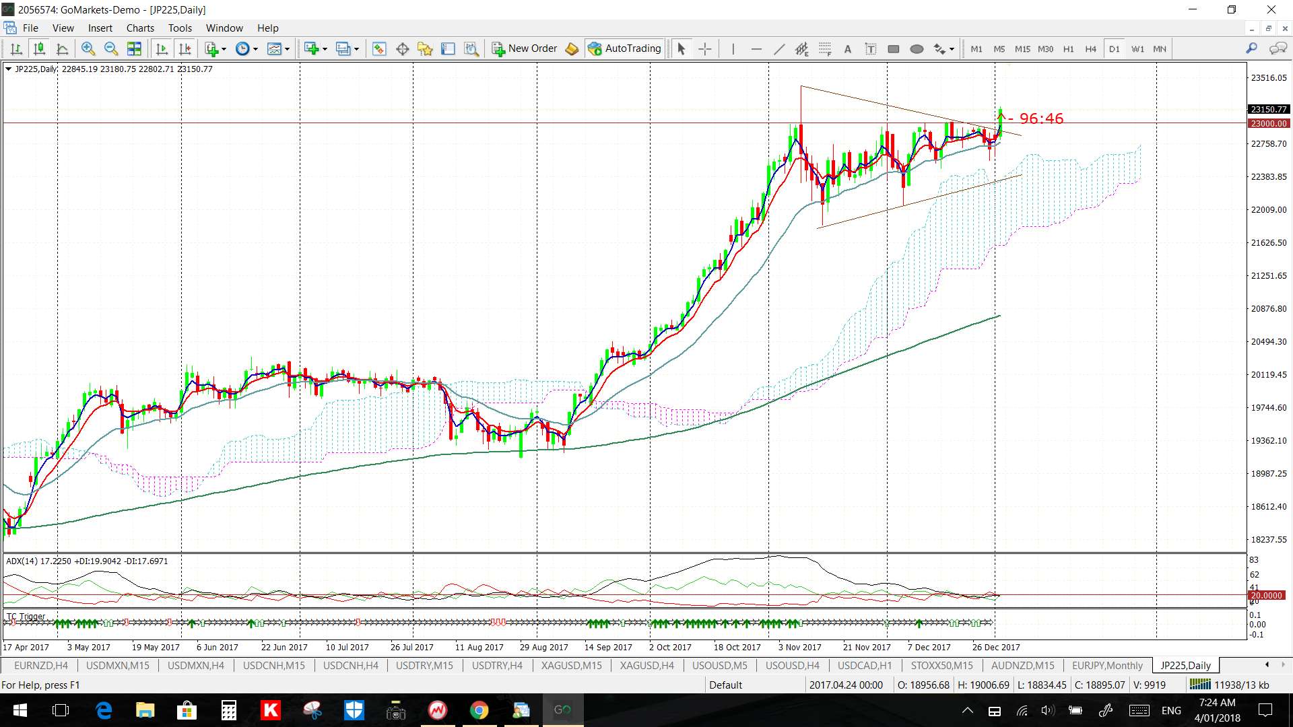The image size is (1293, 727).
Task: Select the ellipse drawing tool
Action: 917,48
